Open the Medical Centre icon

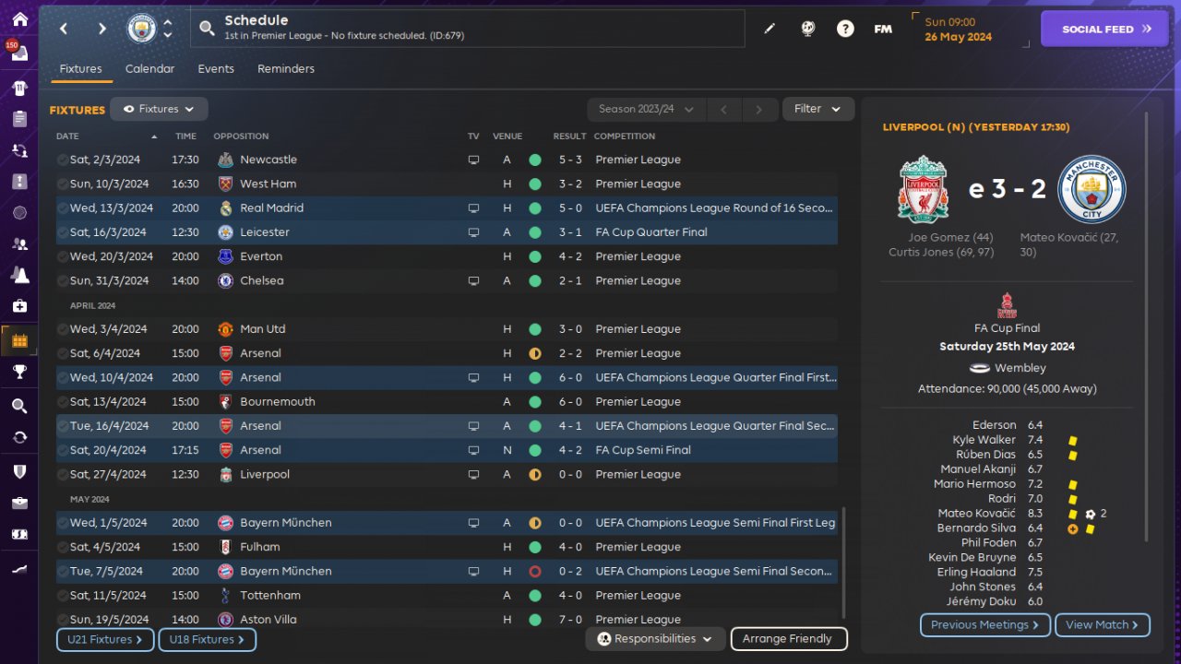click(x=19, y=306)
